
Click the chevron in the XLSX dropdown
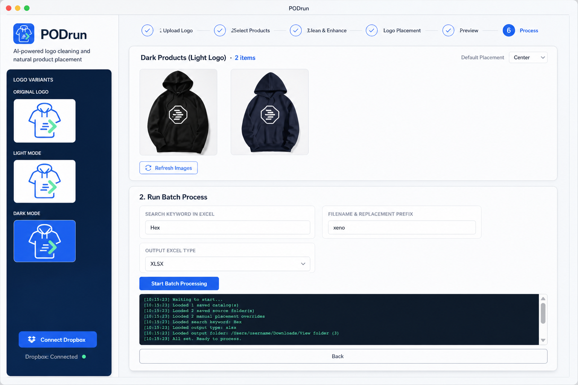pos(303,264)
